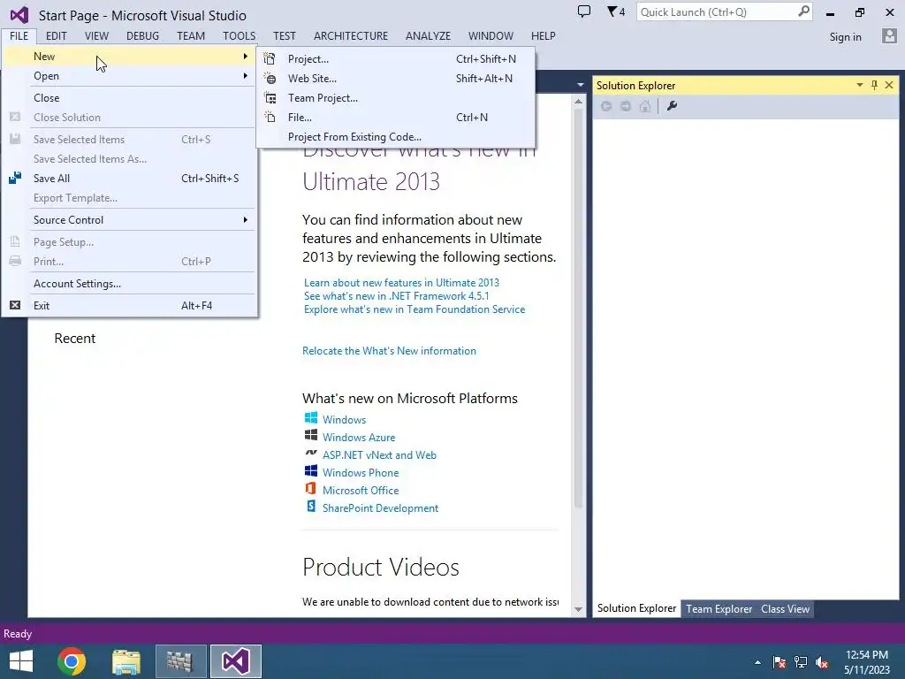Click the Visual Studio taskbar button
The height and width of the screenshot is (679, 905).
pyautogui.click(x=235, y=661)
